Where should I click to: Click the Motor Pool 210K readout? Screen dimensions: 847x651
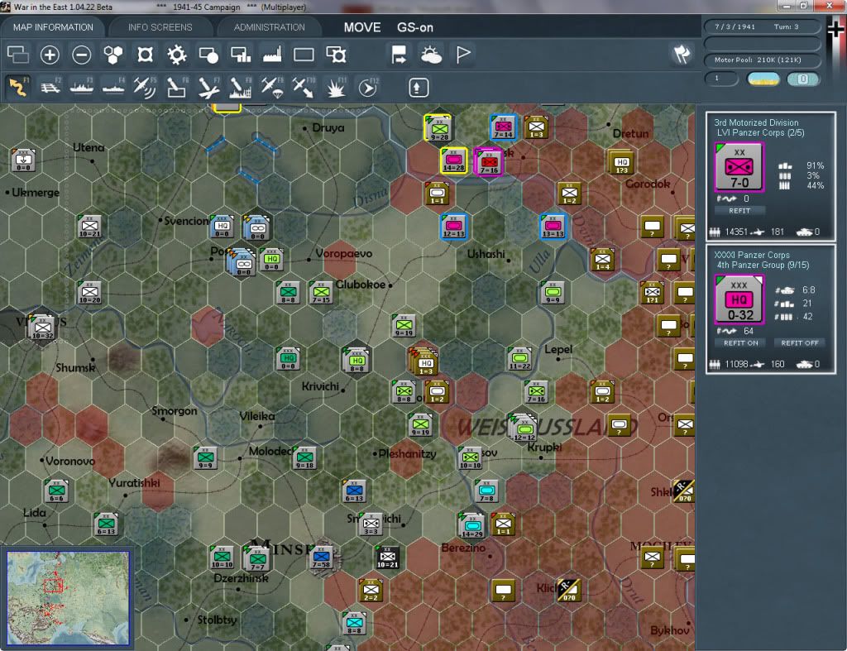tap(762, 60)
